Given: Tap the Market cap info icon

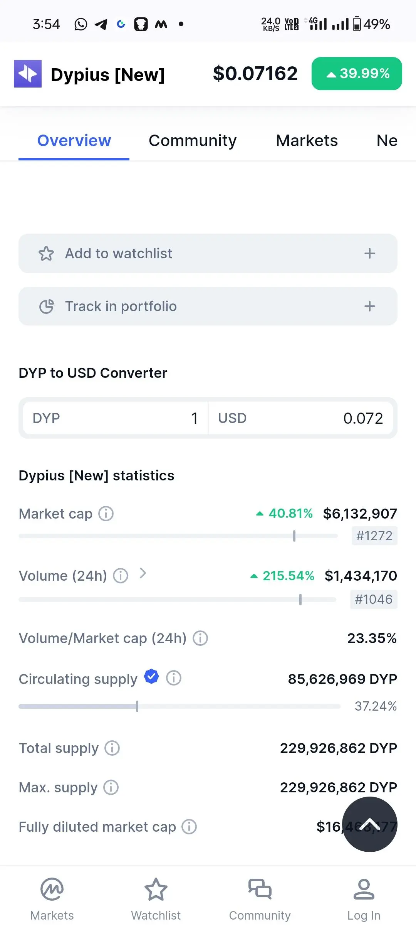Looking at the screenshot, I should (106, 514).
